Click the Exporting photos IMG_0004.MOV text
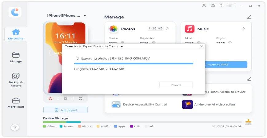Screen dimensions: 267x138 115,58
